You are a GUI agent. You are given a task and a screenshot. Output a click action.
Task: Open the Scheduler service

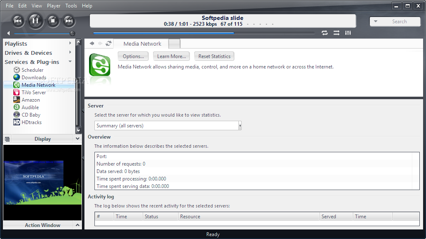pyautogui.click(x=32, y=70)
